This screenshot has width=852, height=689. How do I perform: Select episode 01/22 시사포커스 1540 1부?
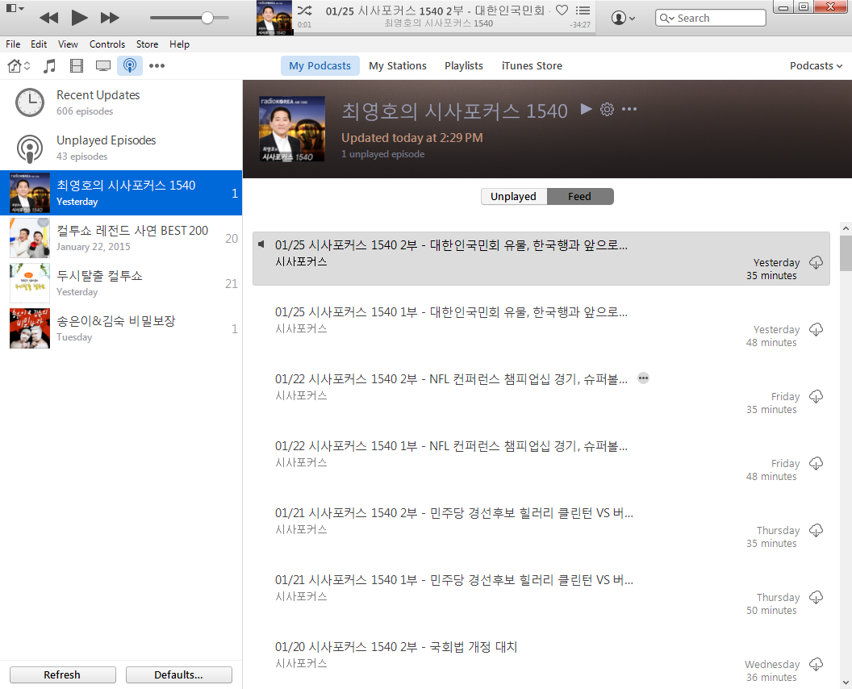[x=541, y=459]
